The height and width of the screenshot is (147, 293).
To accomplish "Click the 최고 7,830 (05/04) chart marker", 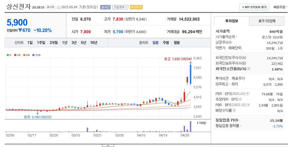I will (178, 59).
